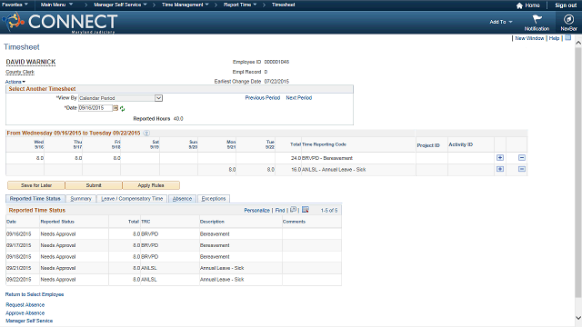The height and width of the screenshot is (327, 582).
Task: Open the Help link
Action: coord(554,38)
